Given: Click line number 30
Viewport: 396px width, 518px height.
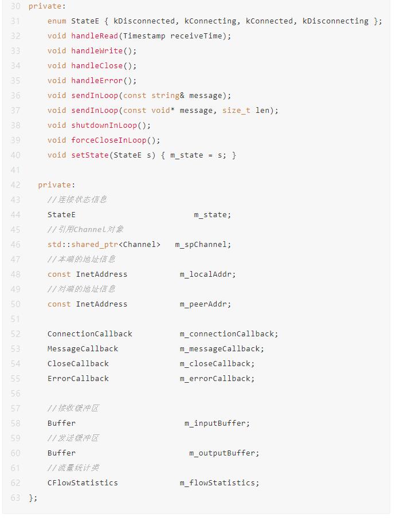Looking at the screenshot, I should click(x=15, y=6).
